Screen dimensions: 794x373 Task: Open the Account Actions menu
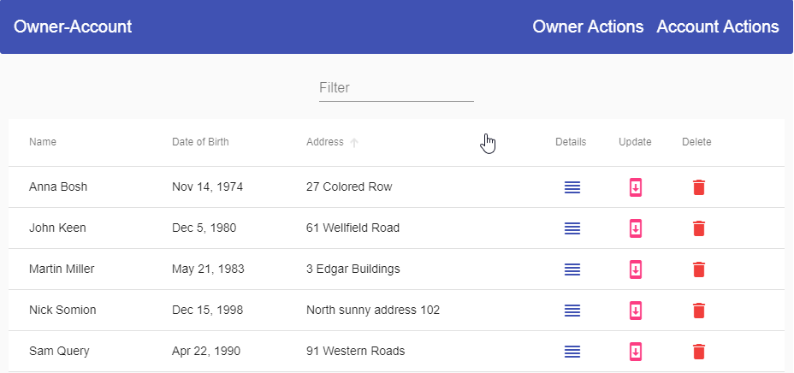click(717, 27)
